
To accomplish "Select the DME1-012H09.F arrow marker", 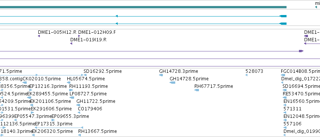I will pos(79,36).
